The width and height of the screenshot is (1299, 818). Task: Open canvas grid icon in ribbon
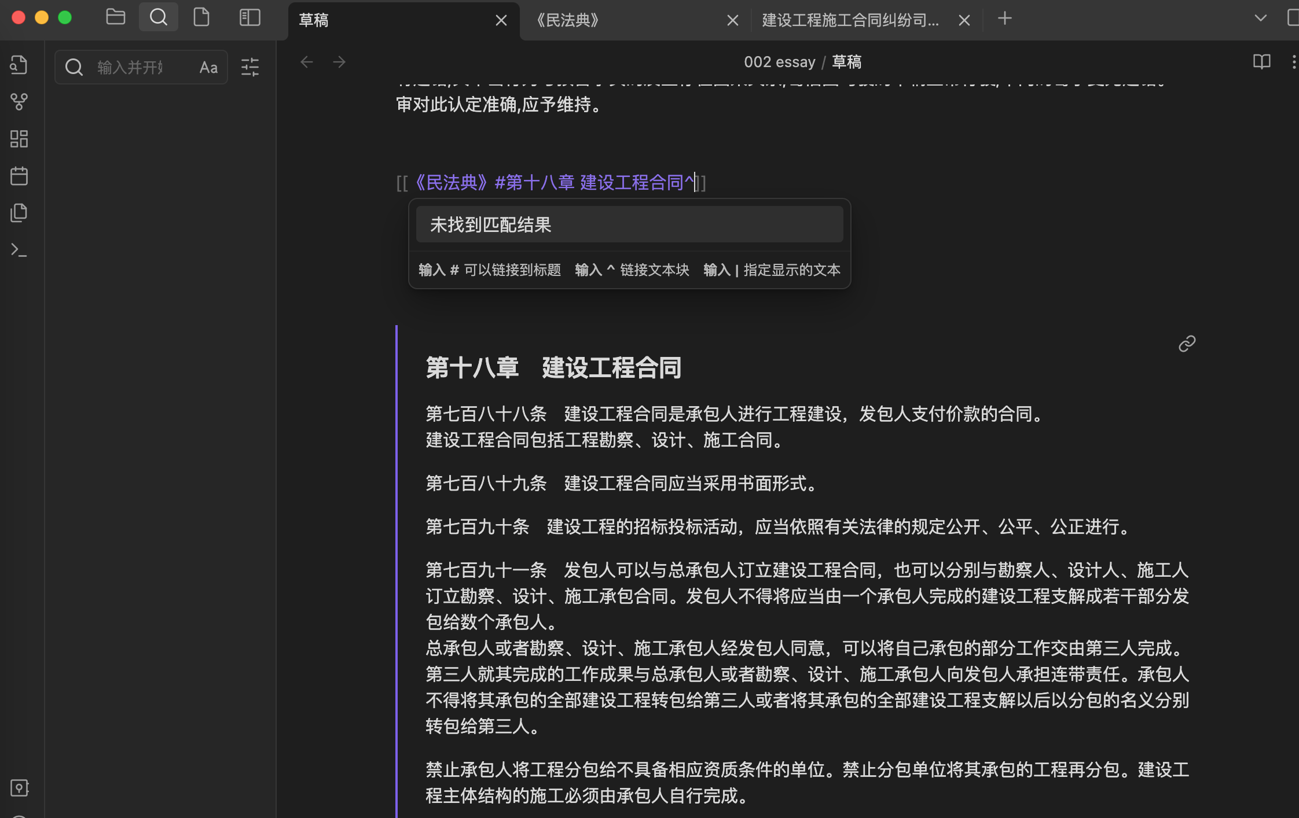tap(19, 139)
